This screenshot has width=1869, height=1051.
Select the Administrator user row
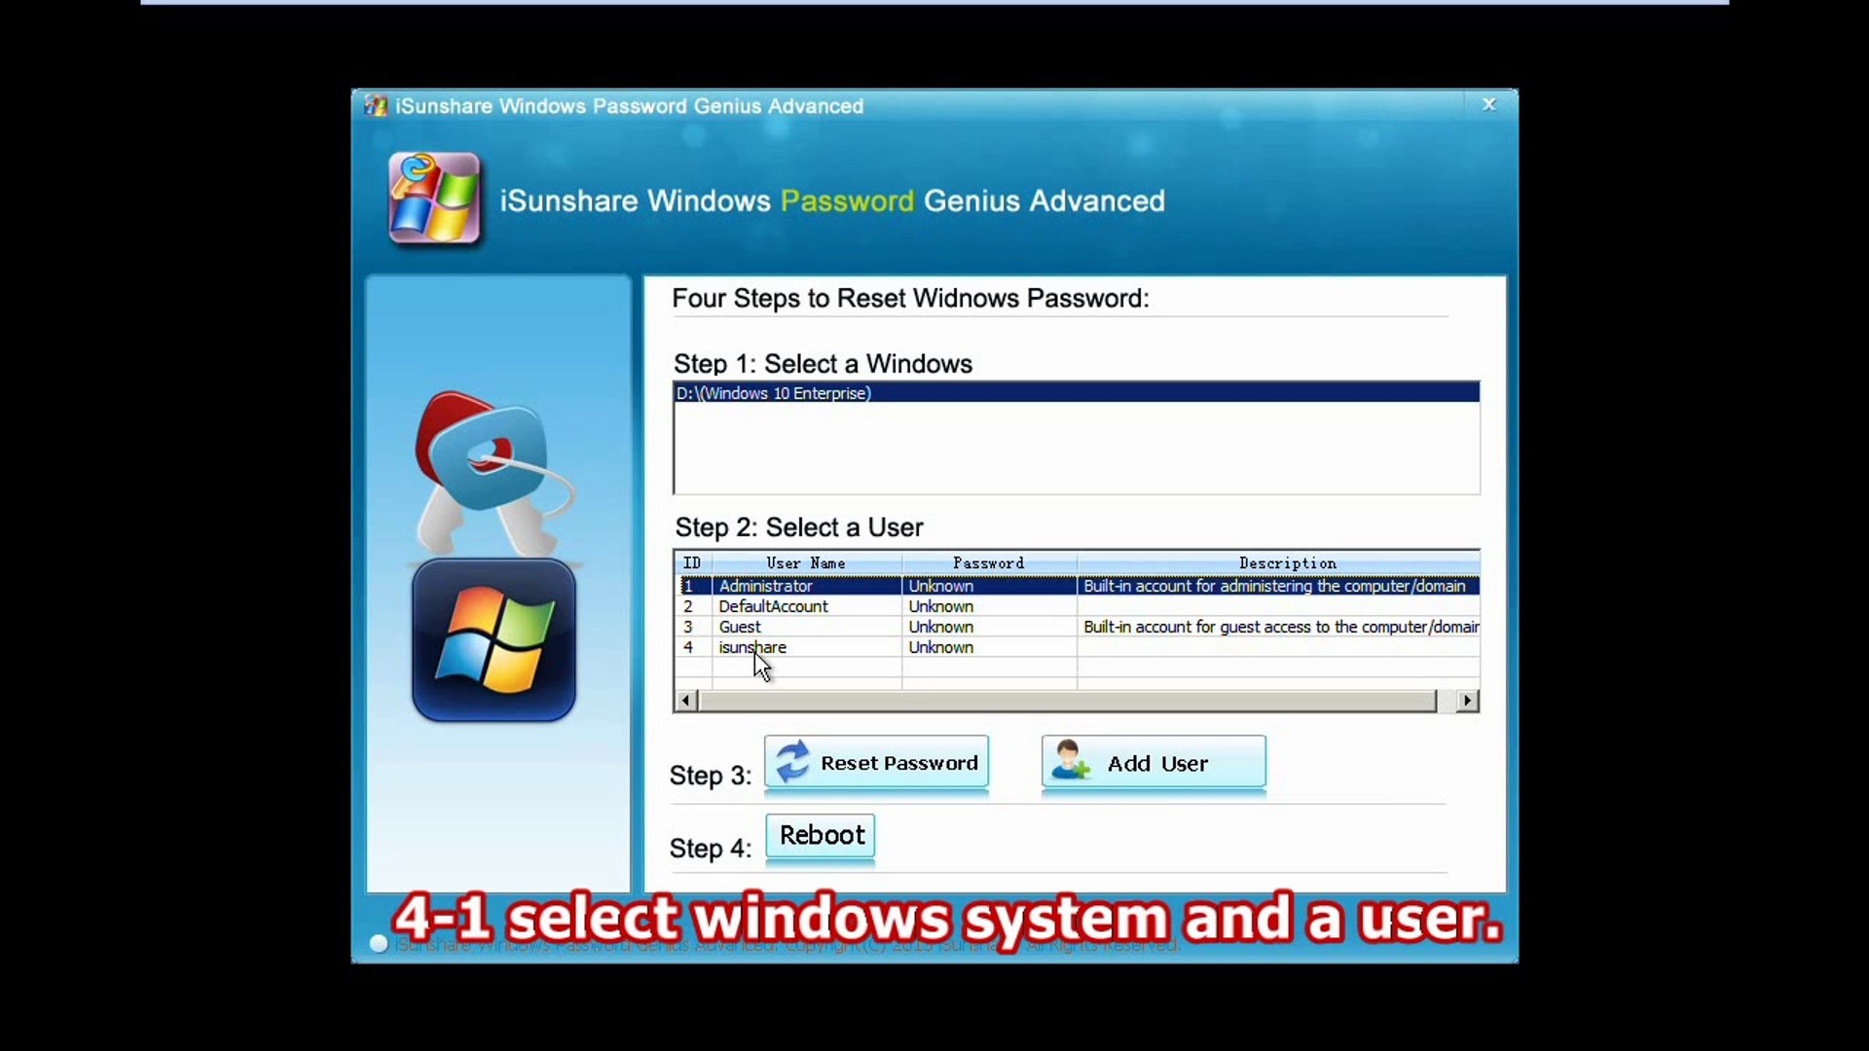pyautogui.click(x=1079, y=586)
